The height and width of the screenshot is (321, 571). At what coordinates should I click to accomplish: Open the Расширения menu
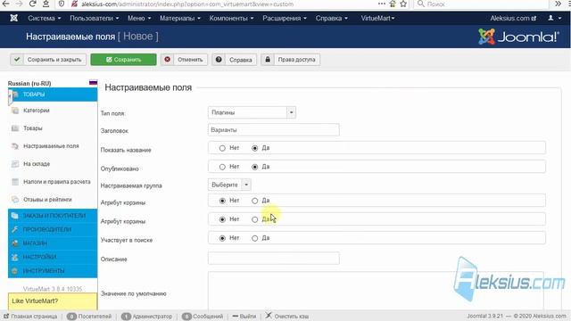click(x=285, y=18)
